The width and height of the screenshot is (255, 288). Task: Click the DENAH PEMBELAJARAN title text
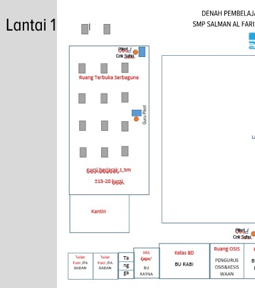pyautogui.click(x=228, y=13)
